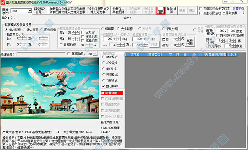Viewport: 248px width, 150px height.
Task: Click 加载输入文件夹下指定类型所有图片 button
Action: pyautogui.click(x=67, y=10)
